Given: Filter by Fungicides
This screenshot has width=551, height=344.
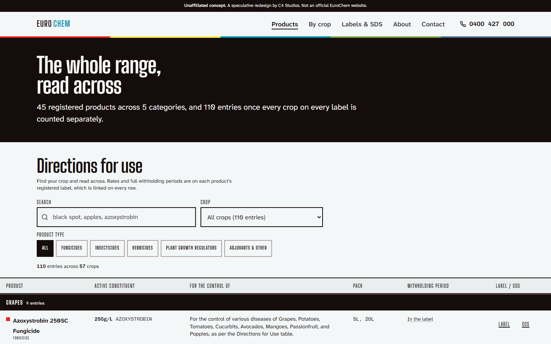Looking at the screenshot, I should 72,248.
